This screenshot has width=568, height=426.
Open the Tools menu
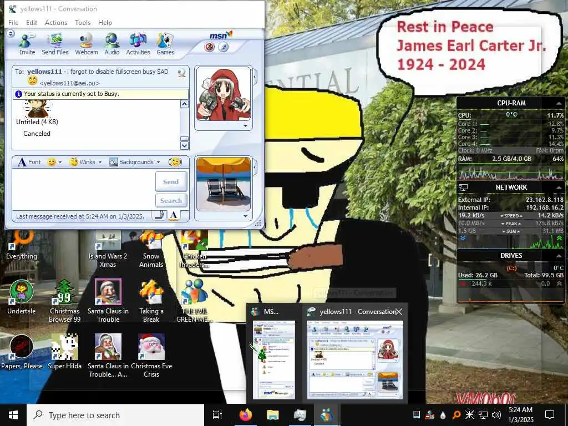click(x=83, y=22)
